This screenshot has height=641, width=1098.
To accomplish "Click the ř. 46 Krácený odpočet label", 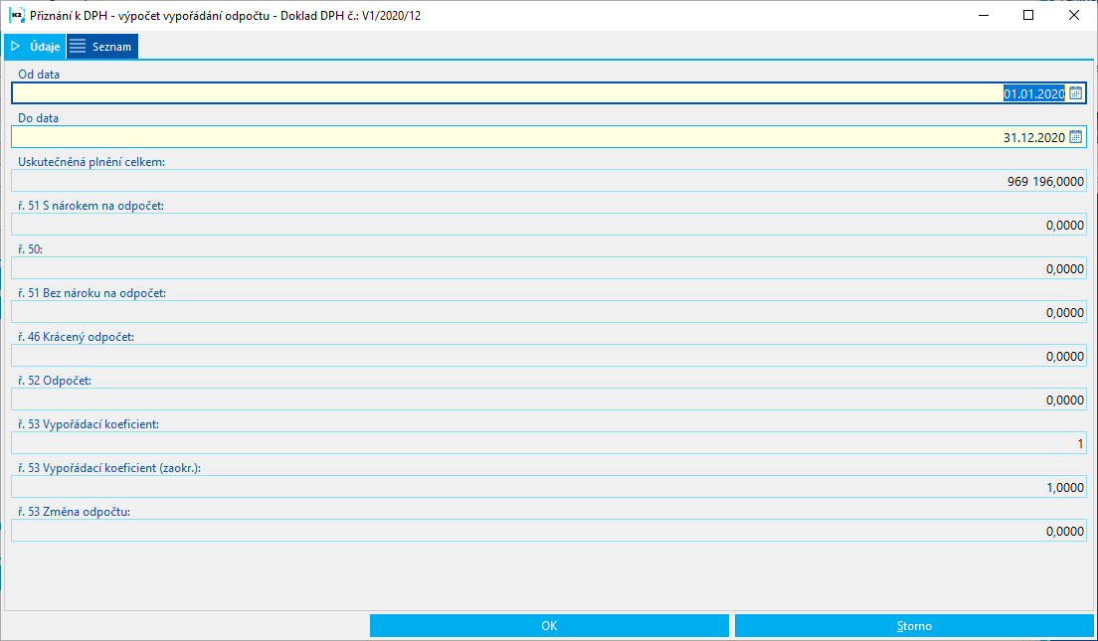I will click(x=77, y=337).
